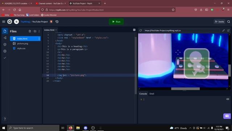Switch to the Shell tab

click(x=152, y=94)
